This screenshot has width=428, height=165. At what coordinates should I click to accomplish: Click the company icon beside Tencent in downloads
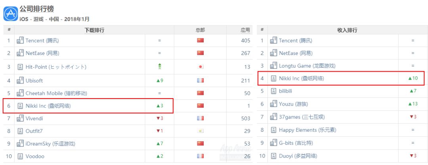[x=21, y=40]
